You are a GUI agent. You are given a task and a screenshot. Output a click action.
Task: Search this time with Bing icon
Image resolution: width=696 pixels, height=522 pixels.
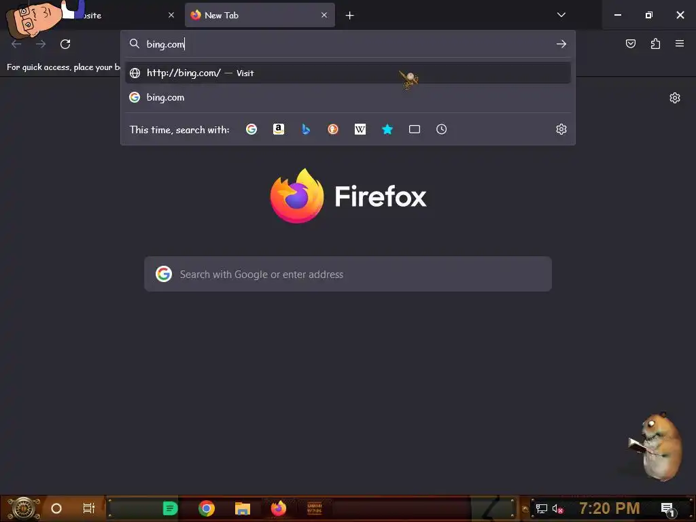pyautogui.click(x=306, y=129)
